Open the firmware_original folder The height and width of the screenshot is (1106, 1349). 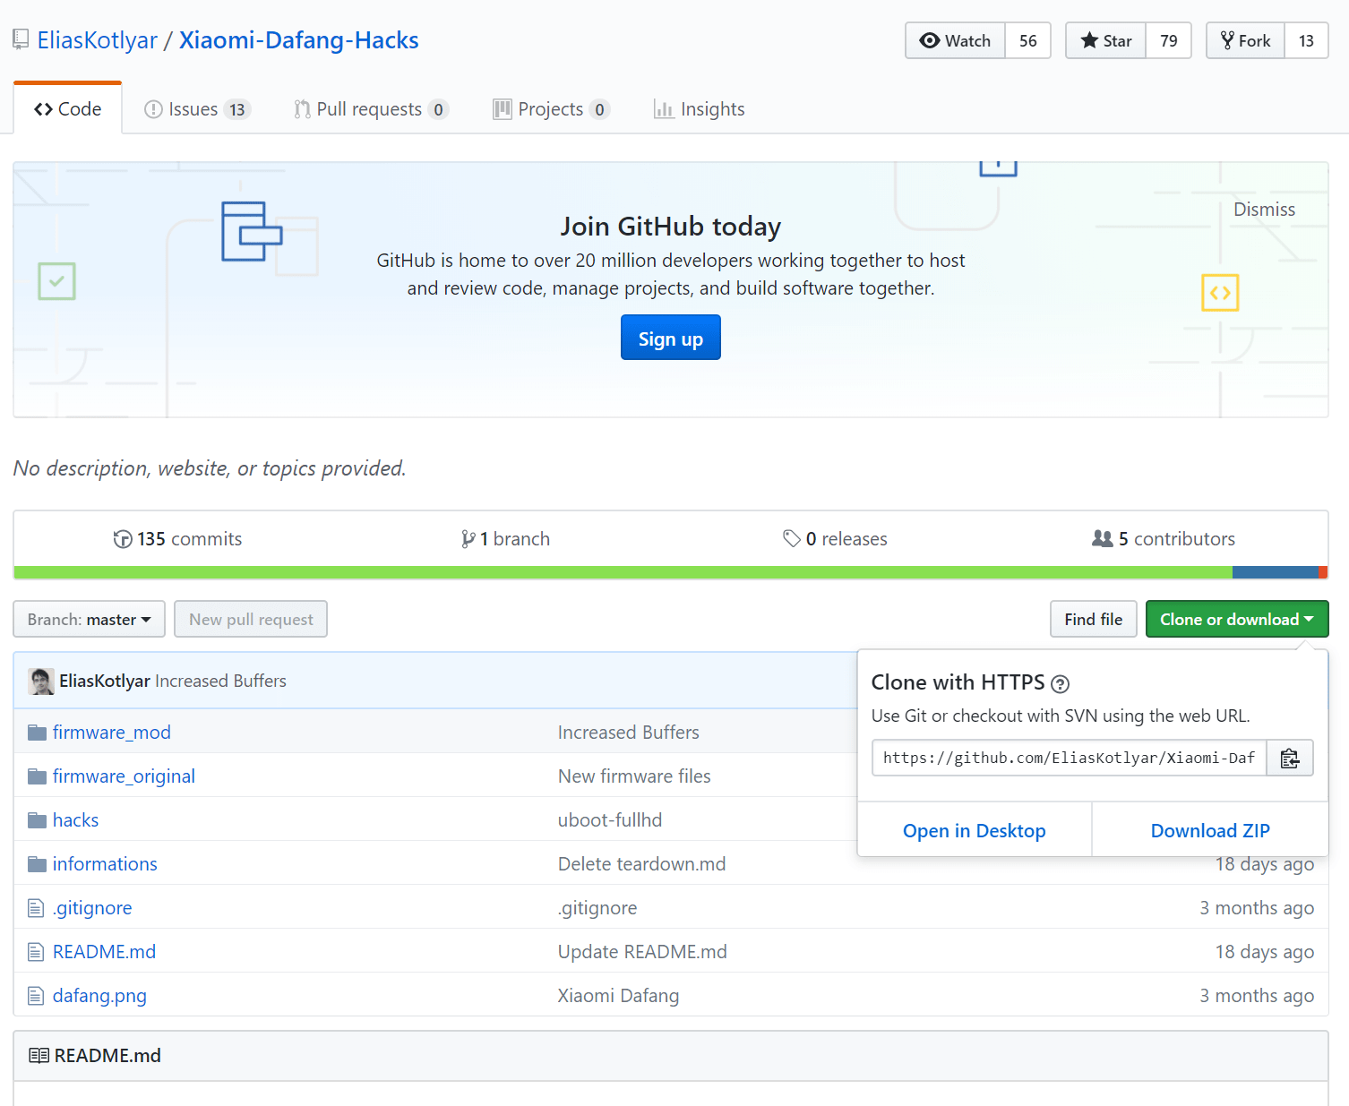(x=124, y=776)
